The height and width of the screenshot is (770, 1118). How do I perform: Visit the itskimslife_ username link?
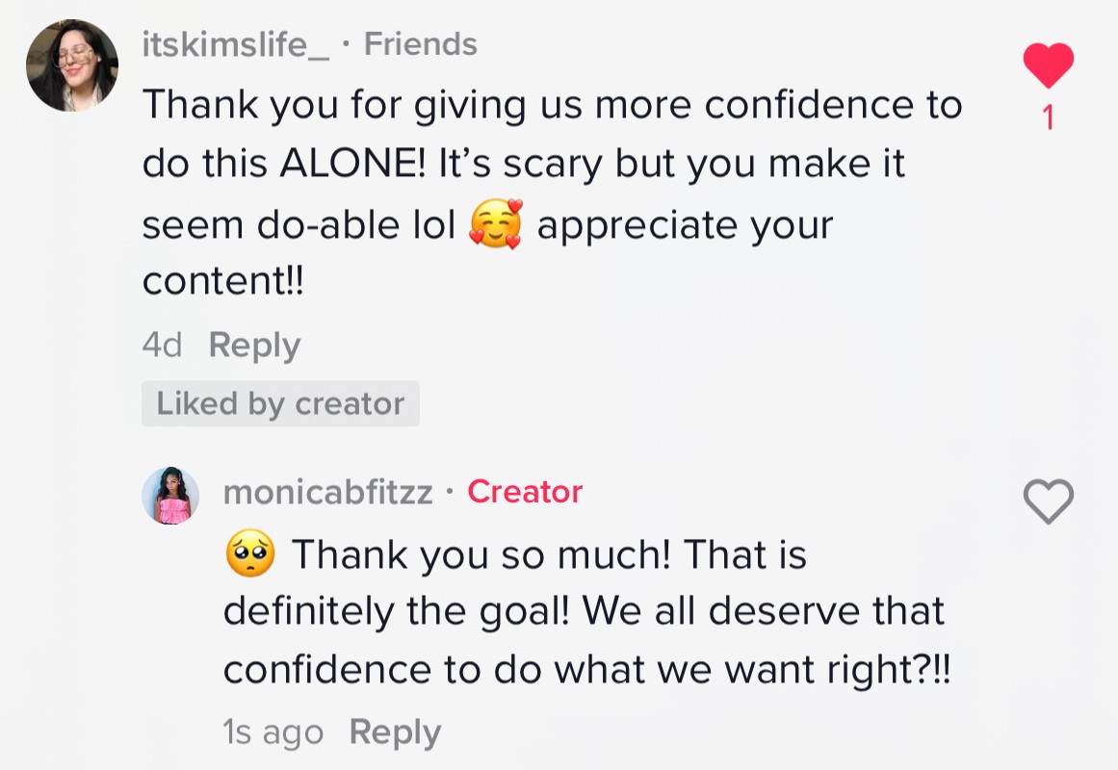click(236, 44)
